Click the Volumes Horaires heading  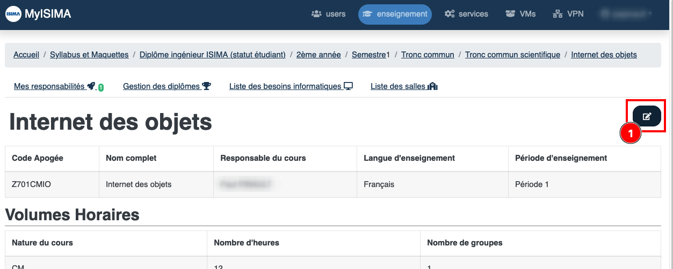pos(73,215)
